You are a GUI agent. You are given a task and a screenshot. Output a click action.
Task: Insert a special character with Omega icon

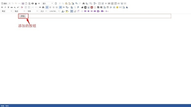pos(114,7)
